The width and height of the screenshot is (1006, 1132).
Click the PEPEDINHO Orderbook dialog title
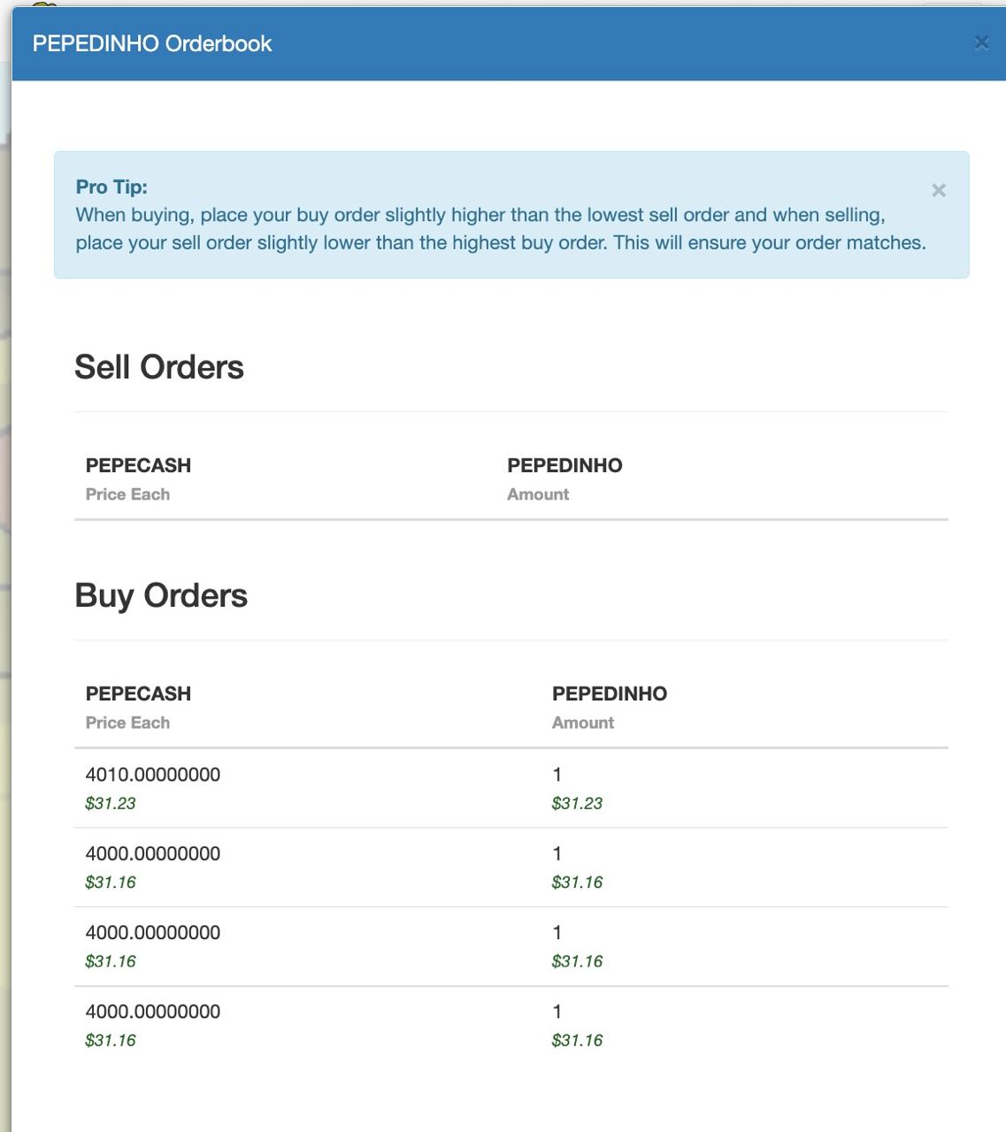(x=152, y=43)
